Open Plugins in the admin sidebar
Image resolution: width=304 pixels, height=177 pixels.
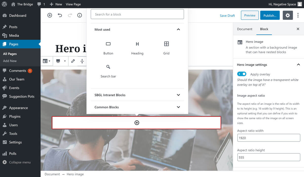click(x=15, y=116)
